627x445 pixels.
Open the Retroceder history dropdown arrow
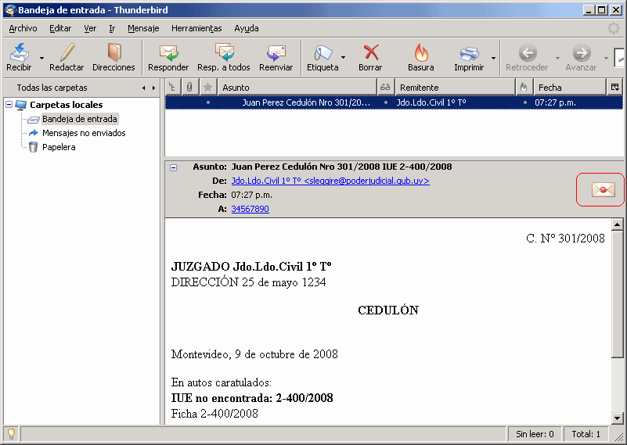557,59
